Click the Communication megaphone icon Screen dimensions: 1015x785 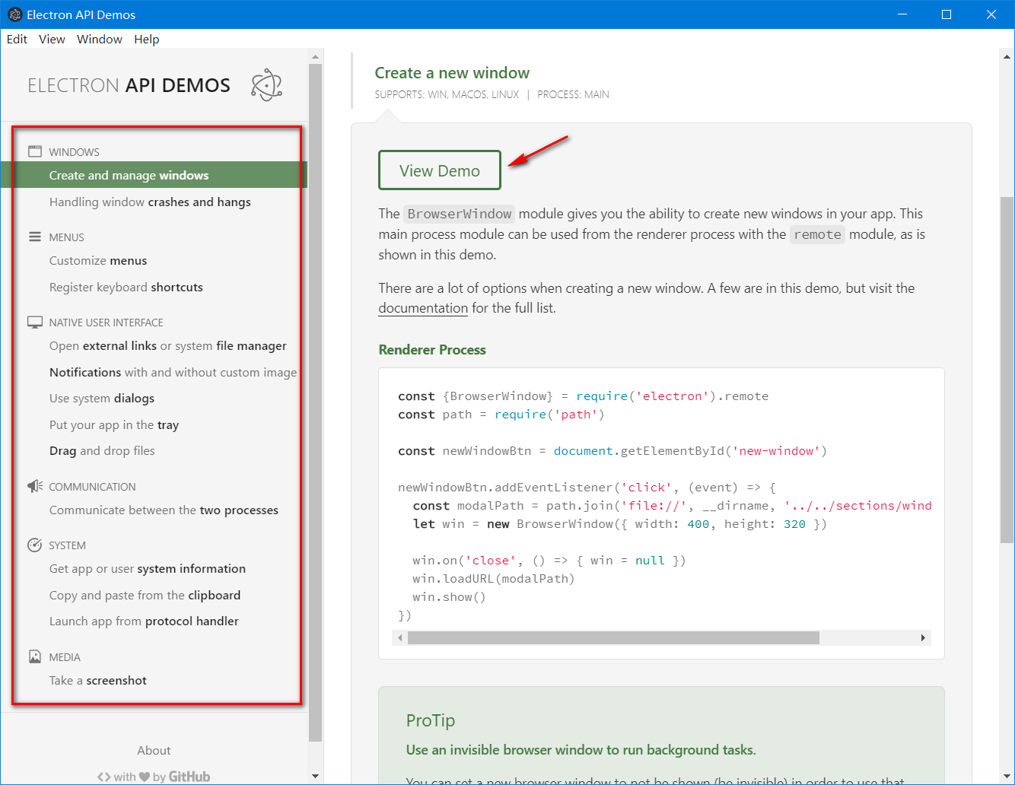35,486
